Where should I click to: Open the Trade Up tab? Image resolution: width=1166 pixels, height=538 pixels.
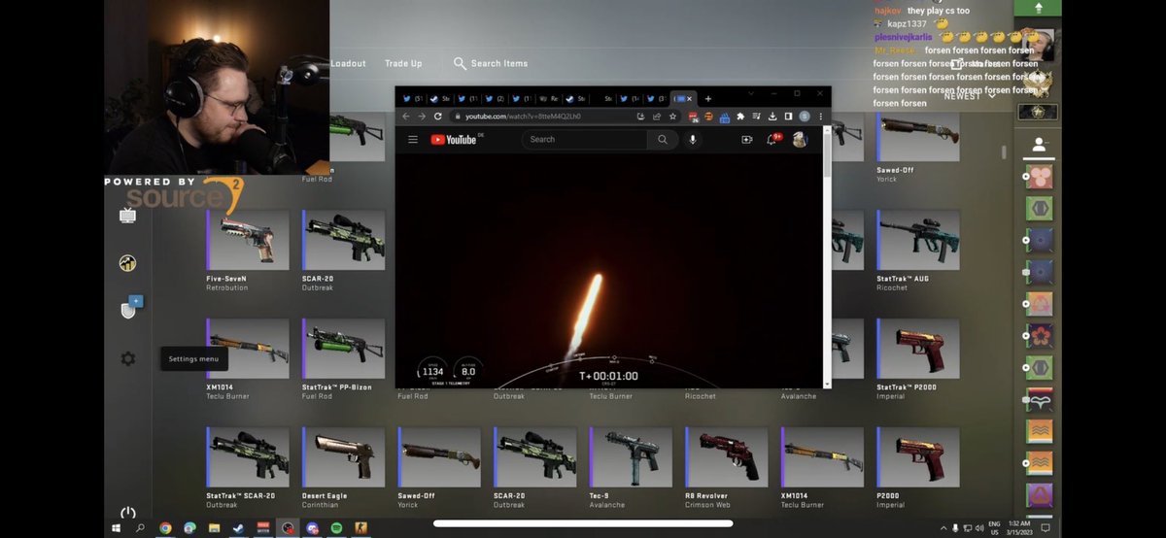403,64
